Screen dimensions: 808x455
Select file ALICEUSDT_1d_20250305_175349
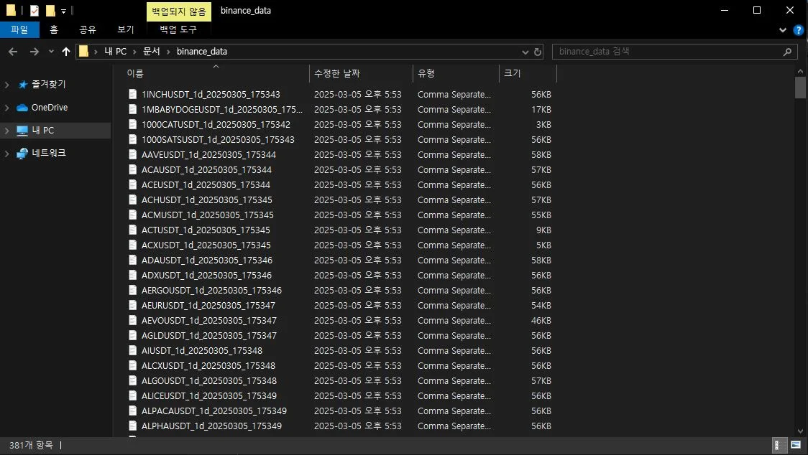point(209,396)
